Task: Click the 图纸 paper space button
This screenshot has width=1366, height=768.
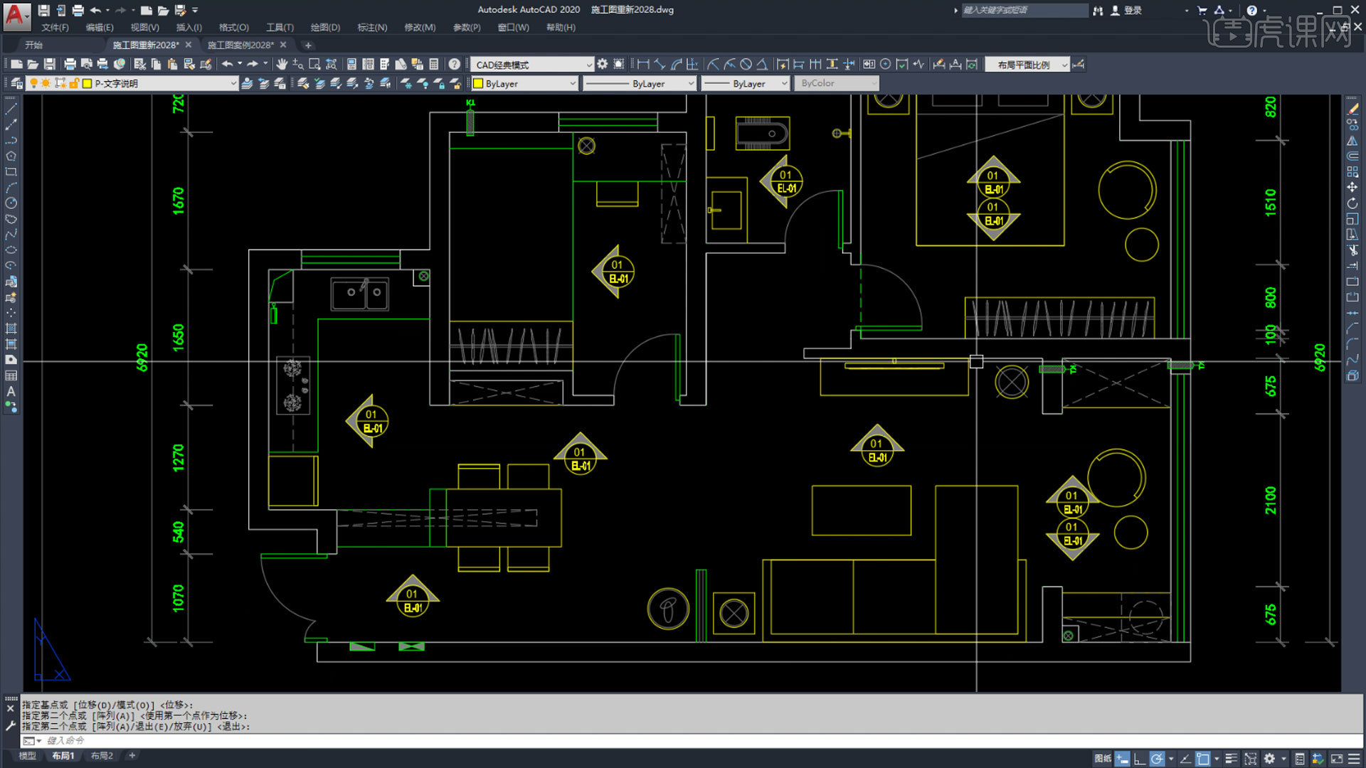Action: (1103, 759)
